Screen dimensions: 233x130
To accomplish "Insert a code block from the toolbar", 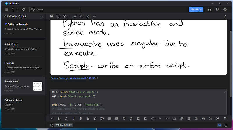I will [167, 119].
